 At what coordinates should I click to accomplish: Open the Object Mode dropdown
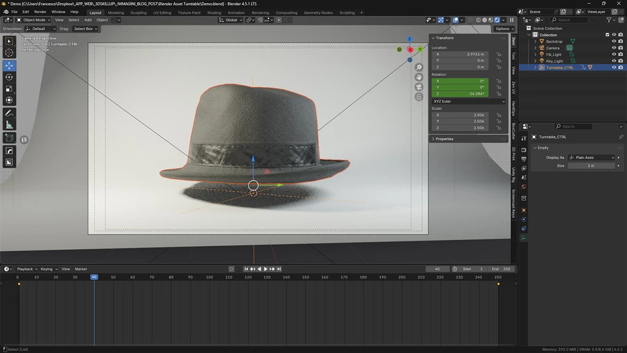coord(33,20)
